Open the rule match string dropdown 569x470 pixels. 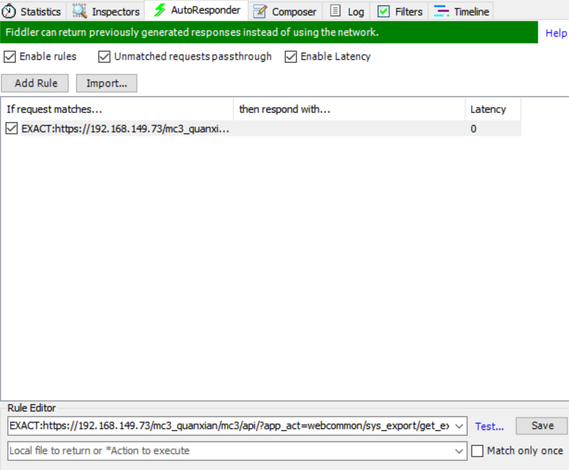(x=459, y=426)
